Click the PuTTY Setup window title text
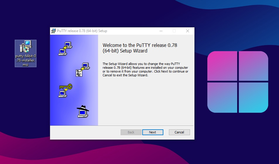 [82, 31]
